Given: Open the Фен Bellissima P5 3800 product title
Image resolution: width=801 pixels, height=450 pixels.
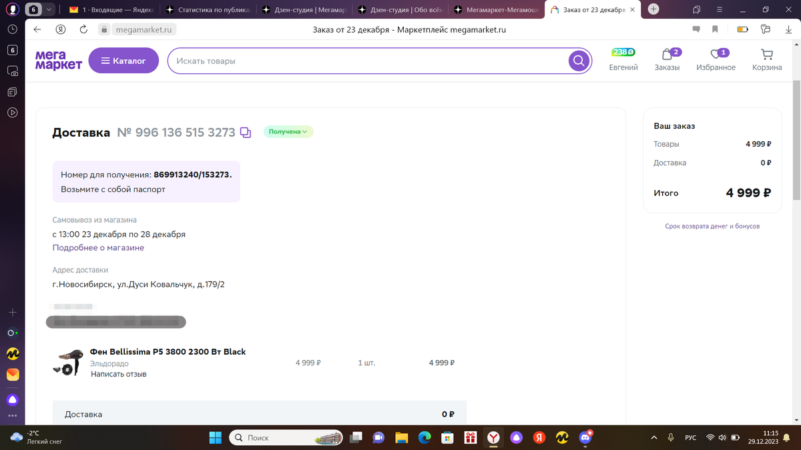Looking at the screenshot, I should coord(168,351).
